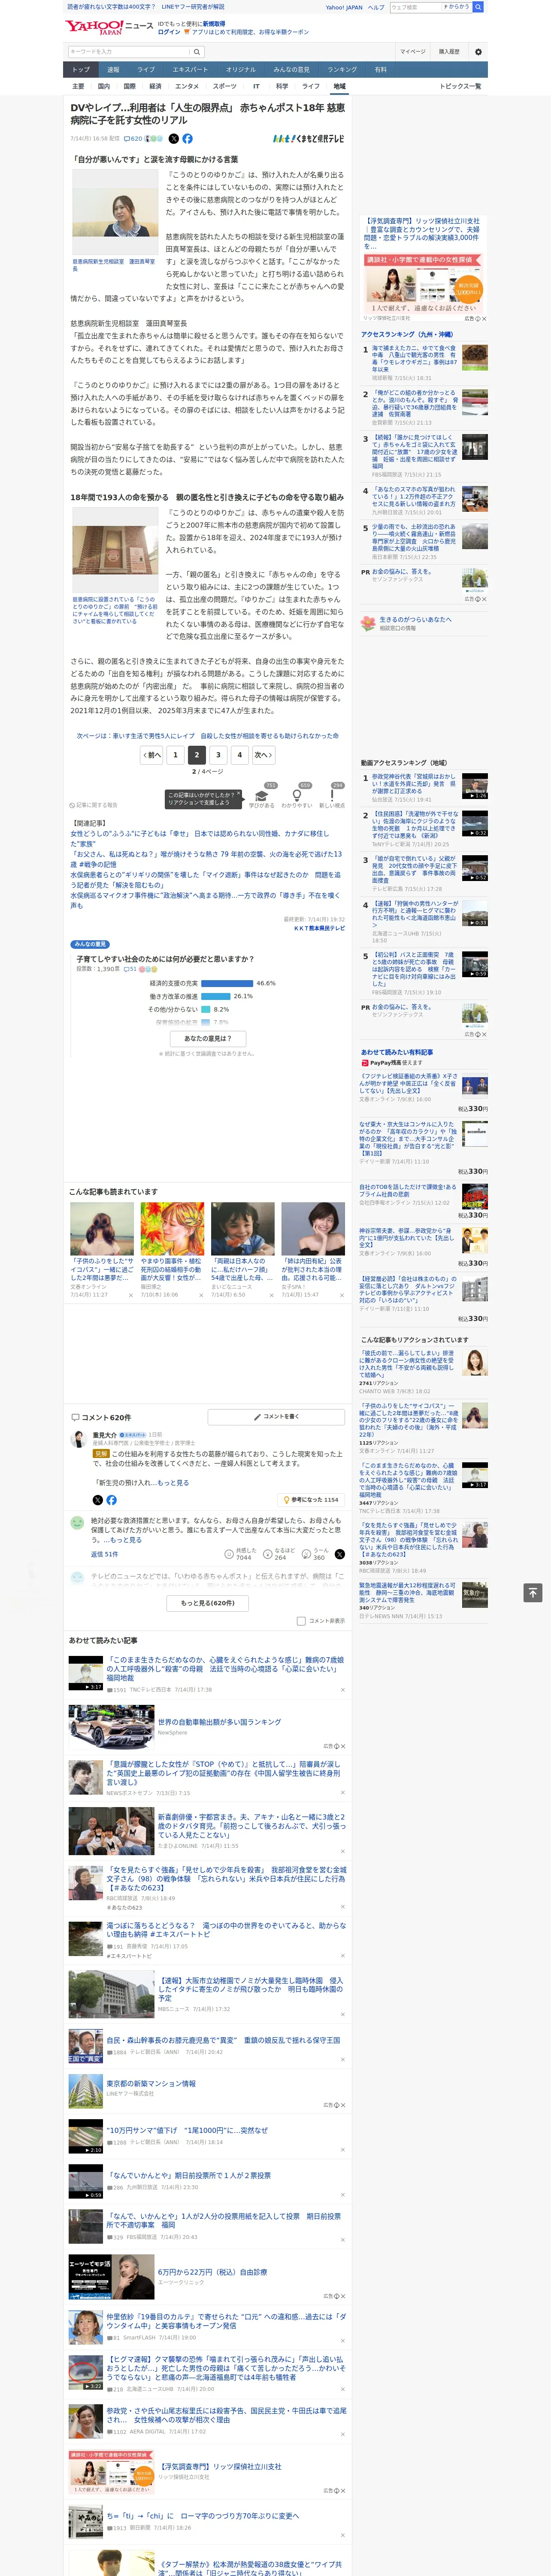Image resolution: width=551 pixels, height=2576 pixels.
Task: Share the expert comment on Facebook
Action: tap(111, 1500)
